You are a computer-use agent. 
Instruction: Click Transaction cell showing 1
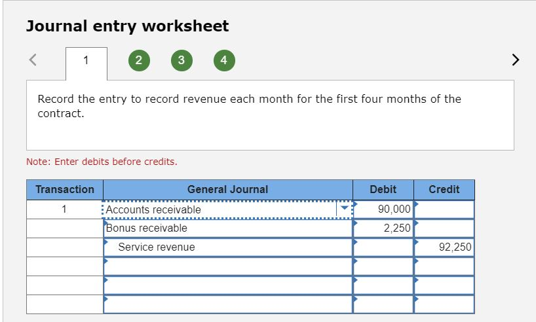[x=65, y=209]
